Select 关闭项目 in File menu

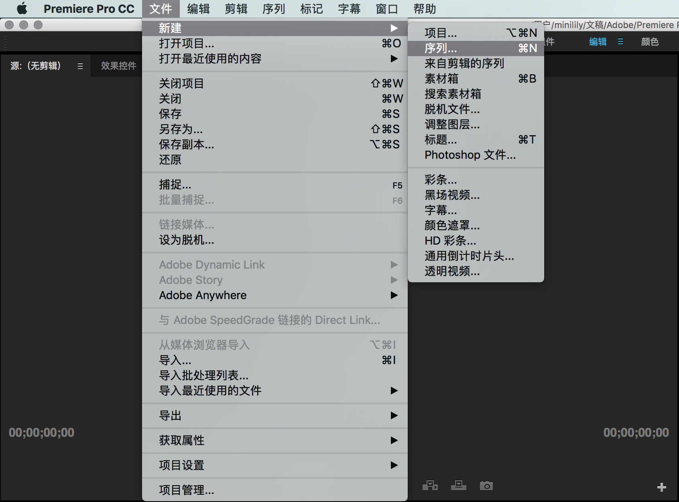[x=275, y=83]
